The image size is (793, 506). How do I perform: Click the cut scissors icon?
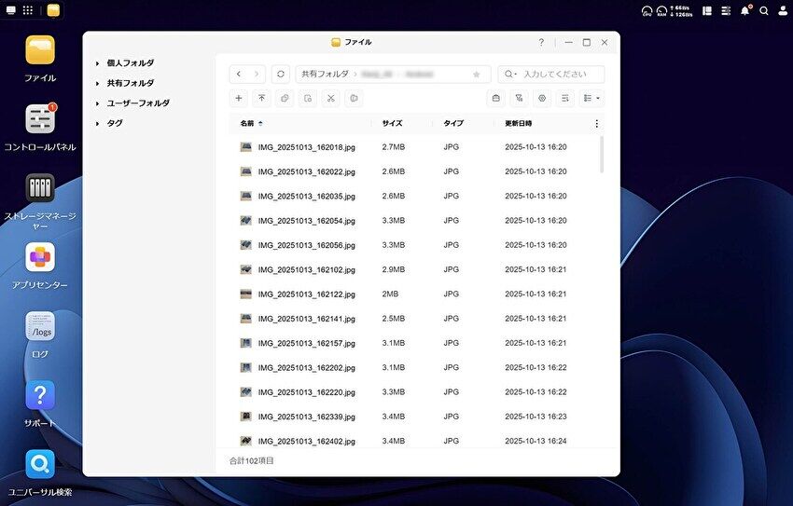[x=329, y=98]
